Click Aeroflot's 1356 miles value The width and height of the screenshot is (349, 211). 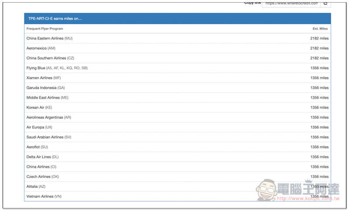[319, 147]
